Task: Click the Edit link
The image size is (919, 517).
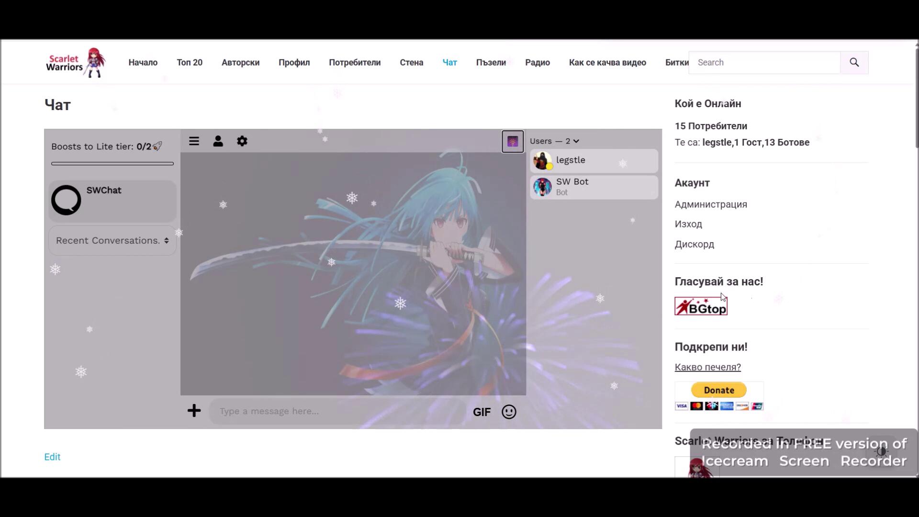Action: [52, 457]
